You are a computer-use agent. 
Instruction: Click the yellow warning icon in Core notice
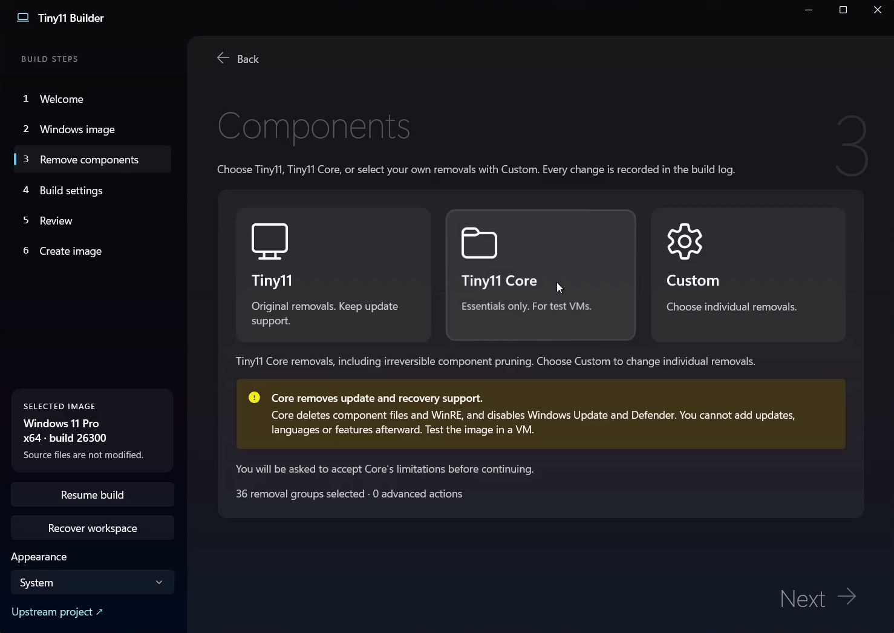point(254,398)
